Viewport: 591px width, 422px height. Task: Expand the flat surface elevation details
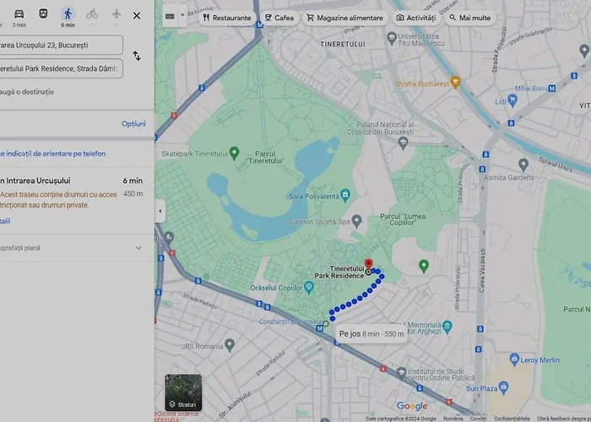tap(138, 248)
